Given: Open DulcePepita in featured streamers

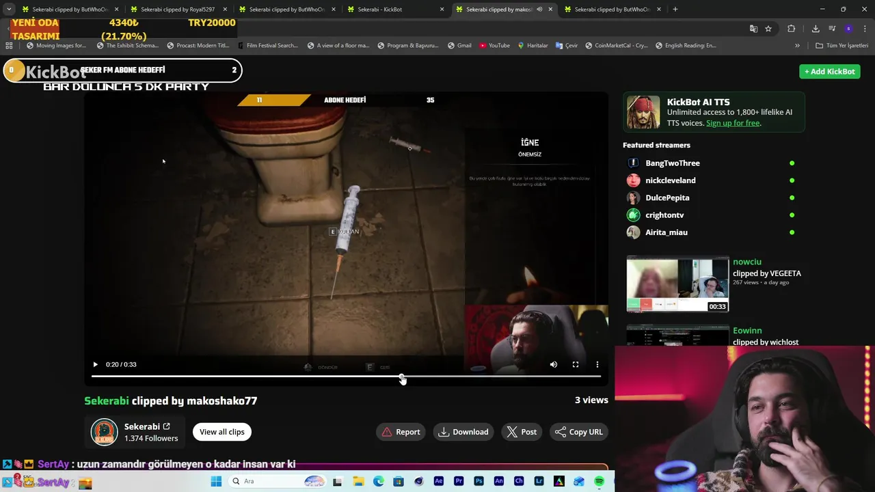Looking at the screenshot, I should (x=667, y=197).
